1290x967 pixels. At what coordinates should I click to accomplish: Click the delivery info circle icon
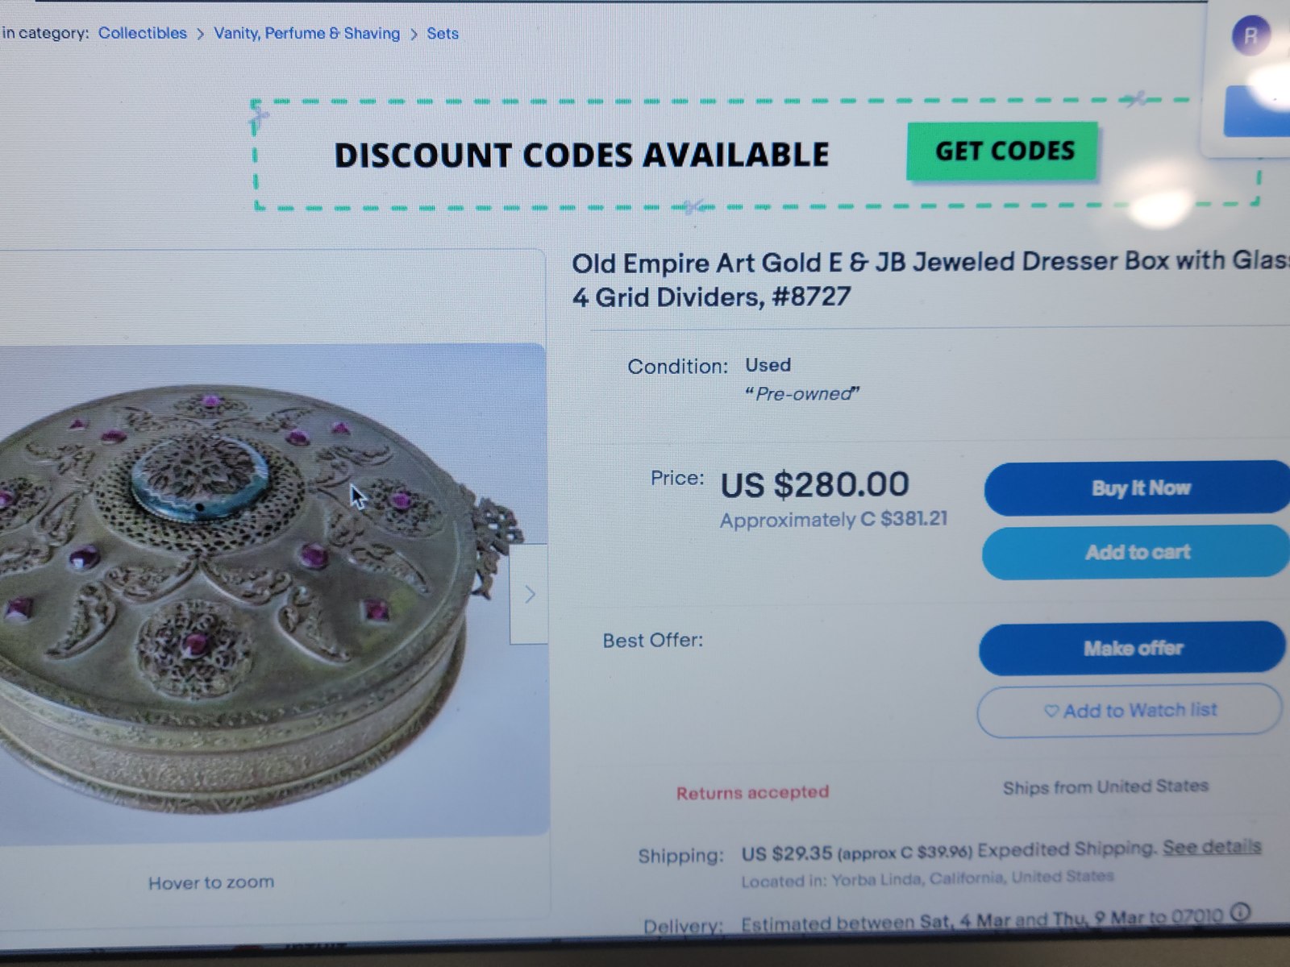point(1241,913)
